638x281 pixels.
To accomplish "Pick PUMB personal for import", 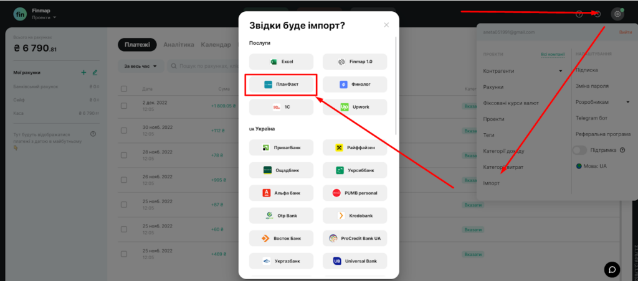I will point(355,193).
